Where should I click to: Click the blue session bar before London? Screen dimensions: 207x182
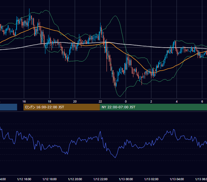[x=9, y=107]
